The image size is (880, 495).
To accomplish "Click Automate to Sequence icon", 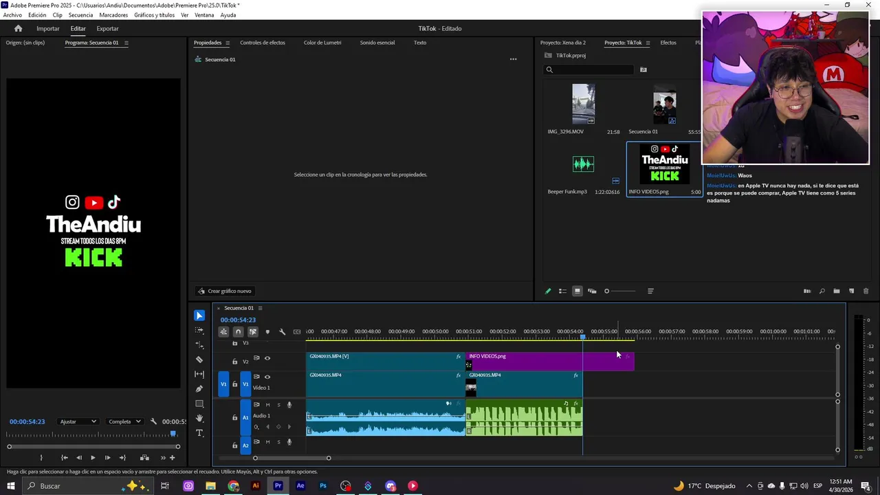I will 807,291.
